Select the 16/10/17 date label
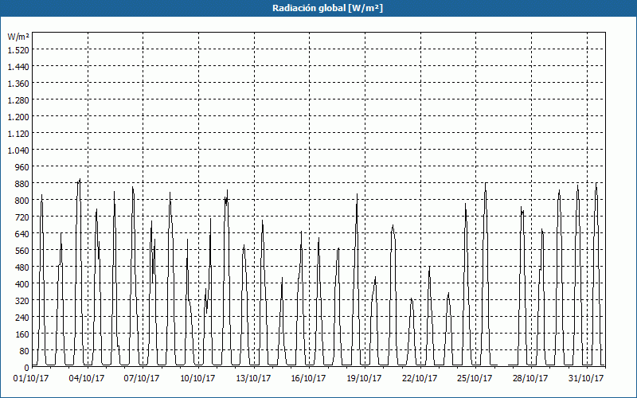637x398 pixels. (x=308, y=379)
